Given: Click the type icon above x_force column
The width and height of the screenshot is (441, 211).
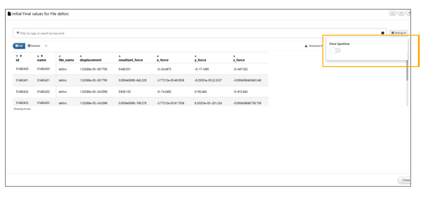Looking at the screenshot, I should point(158,56).
